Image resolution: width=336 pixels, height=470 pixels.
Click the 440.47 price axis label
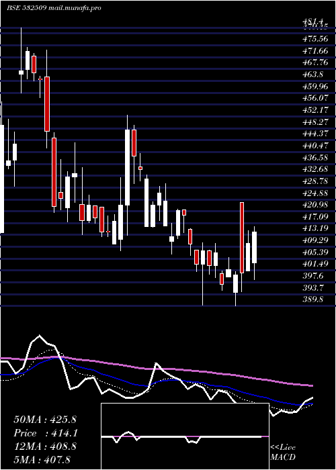(315, 146)
